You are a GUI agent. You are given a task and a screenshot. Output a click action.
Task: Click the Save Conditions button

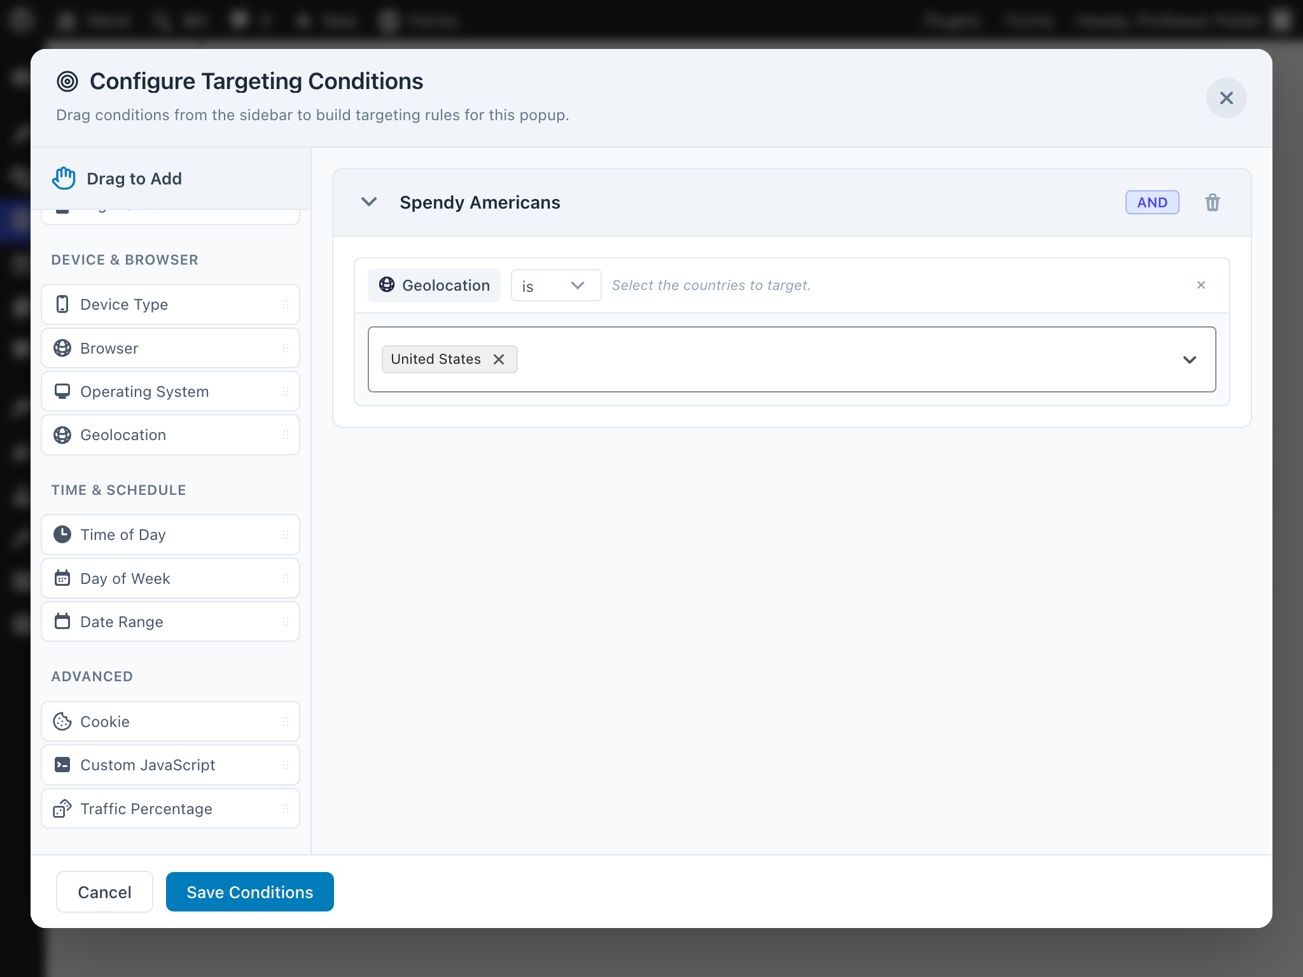[x=249, y=892]
